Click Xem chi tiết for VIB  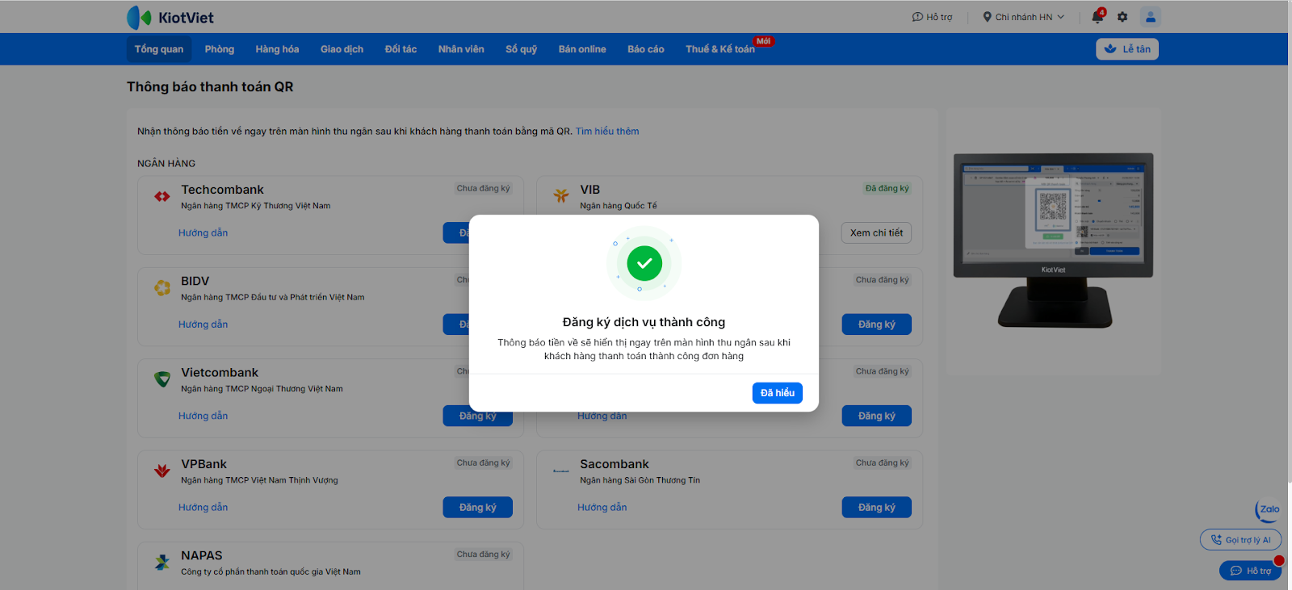click(876, 233)
